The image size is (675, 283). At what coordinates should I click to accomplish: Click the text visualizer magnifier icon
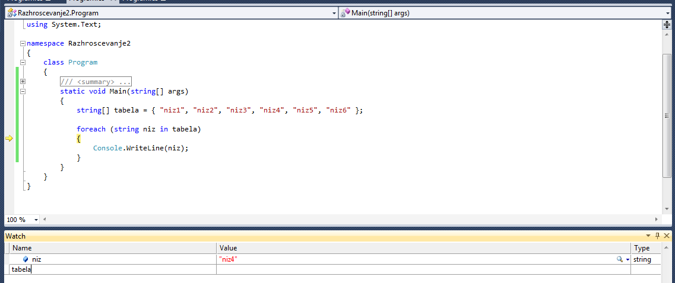(x=620, y=259)
